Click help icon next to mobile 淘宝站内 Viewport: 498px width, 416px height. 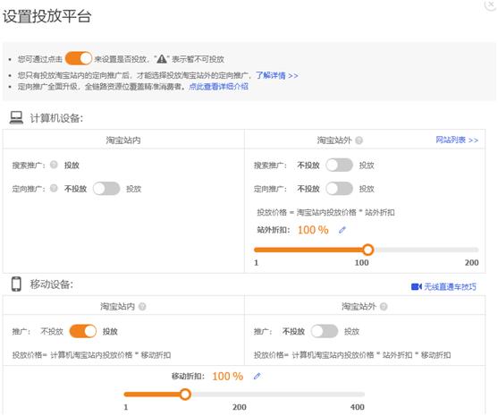(x=142, y=306)
